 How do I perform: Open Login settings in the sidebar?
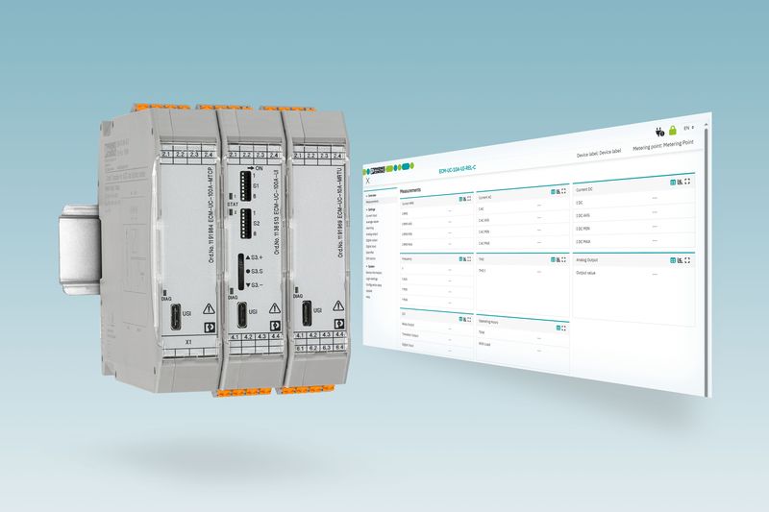click(372, 279)
